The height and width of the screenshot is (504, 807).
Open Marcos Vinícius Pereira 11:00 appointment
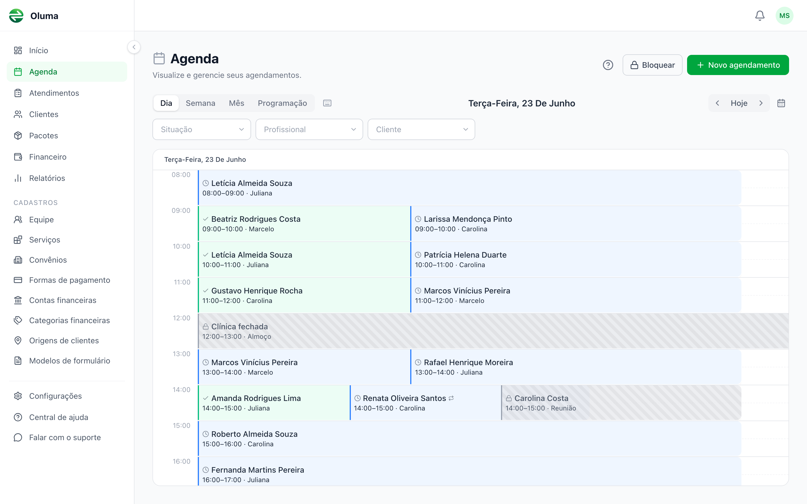[x=576, y=295]
